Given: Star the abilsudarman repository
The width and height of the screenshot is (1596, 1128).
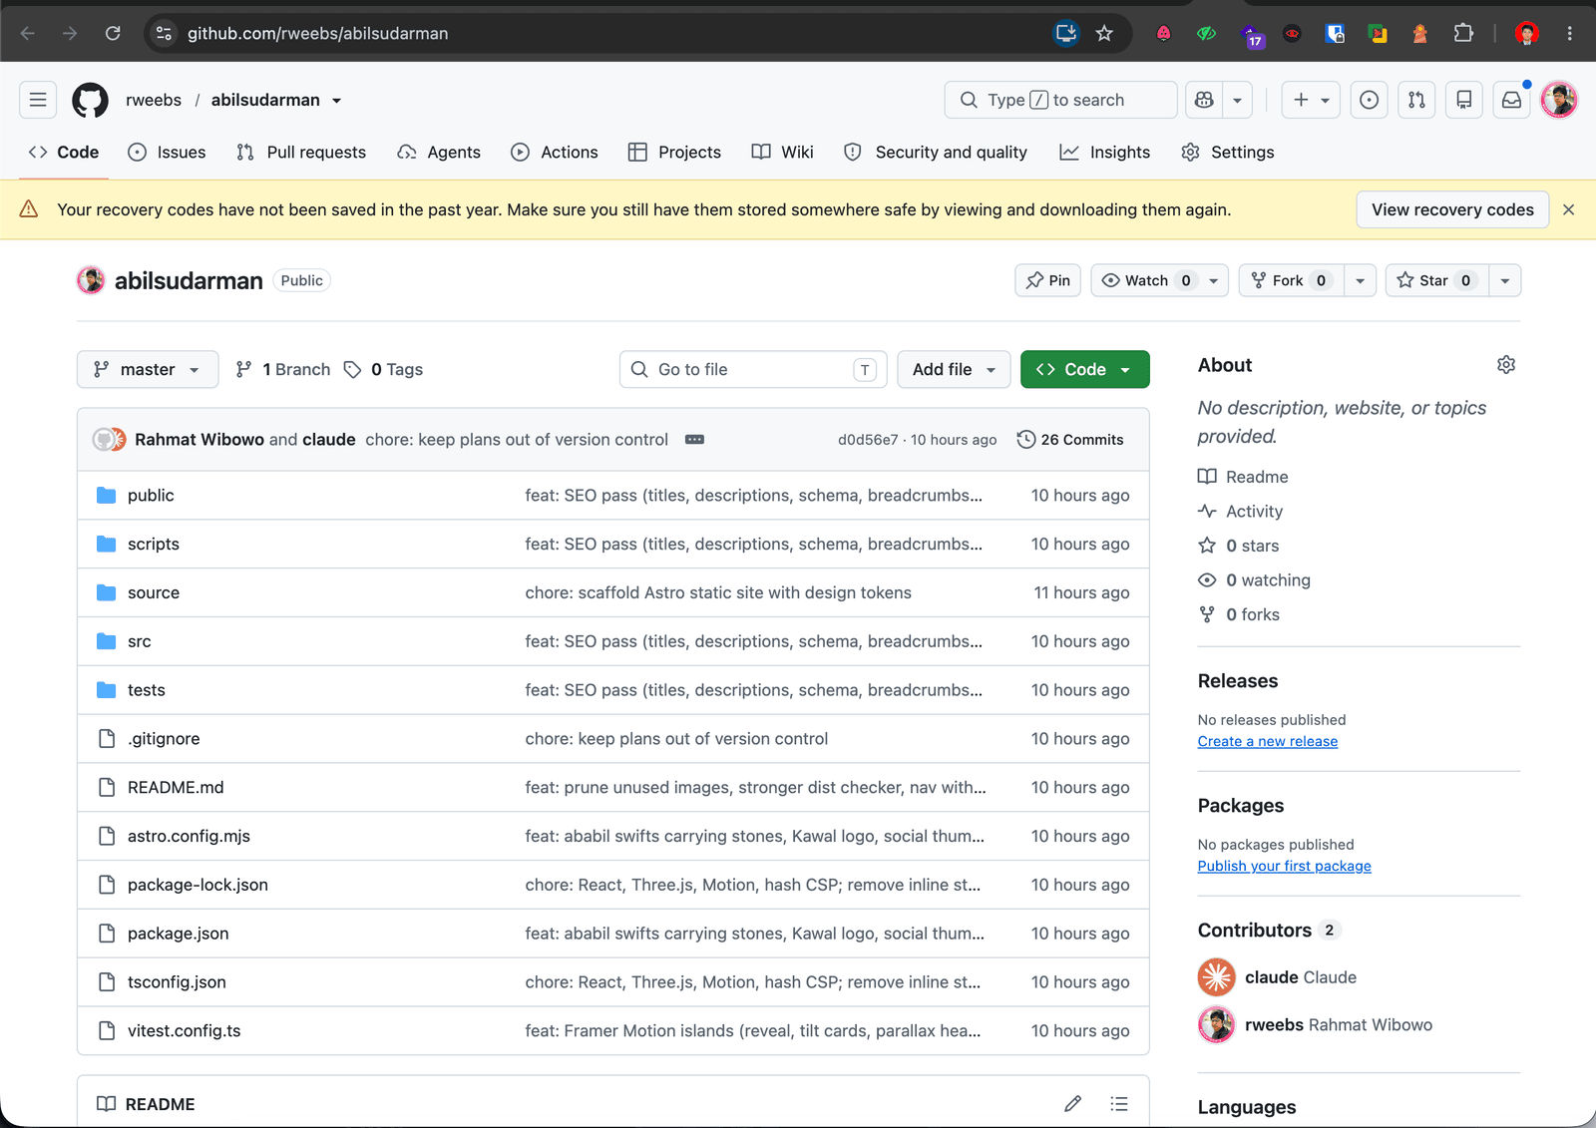Looking at the screenshot, I should click(x=1437, y=280).
